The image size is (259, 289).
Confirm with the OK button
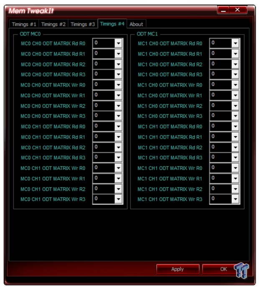coord(223,269)
